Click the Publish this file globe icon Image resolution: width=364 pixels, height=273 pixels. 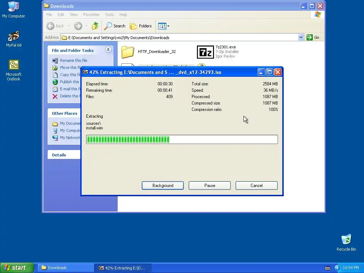pos(55,82)
